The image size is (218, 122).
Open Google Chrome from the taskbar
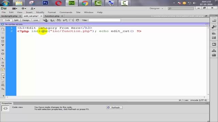(x=85, y=3)
